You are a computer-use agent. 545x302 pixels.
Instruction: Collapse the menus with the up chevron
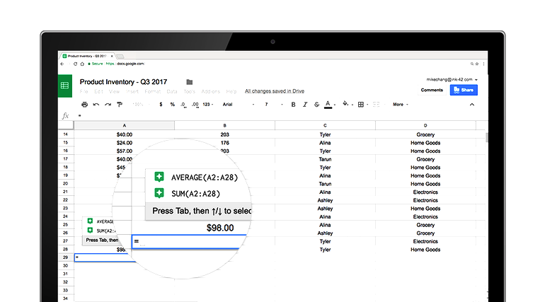(x=471, y=105)
